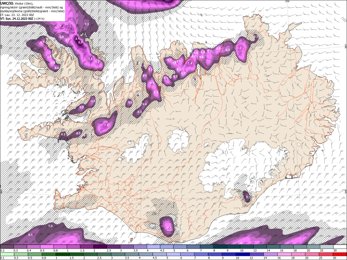Click the "0.2" label under the upper legend

(2, 251)
